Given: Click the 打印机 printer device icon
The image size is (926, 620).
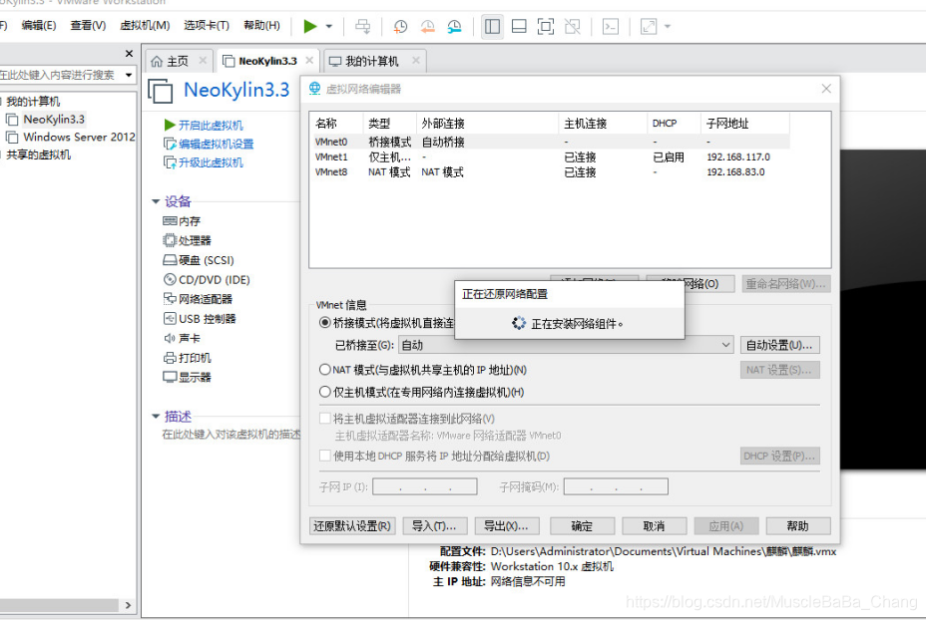Looking at the screenshot, I should (170, 358).
